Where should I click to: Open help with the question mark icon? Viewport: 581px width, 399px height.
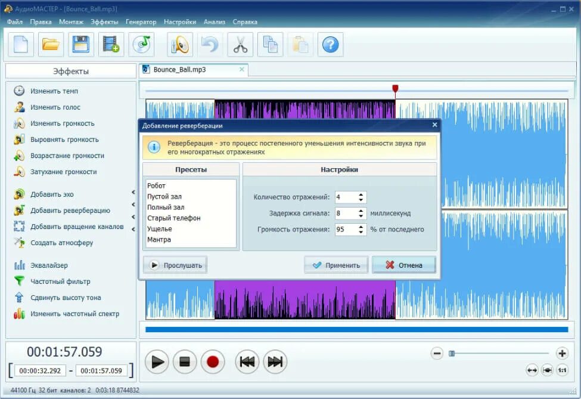click(330, 45)
